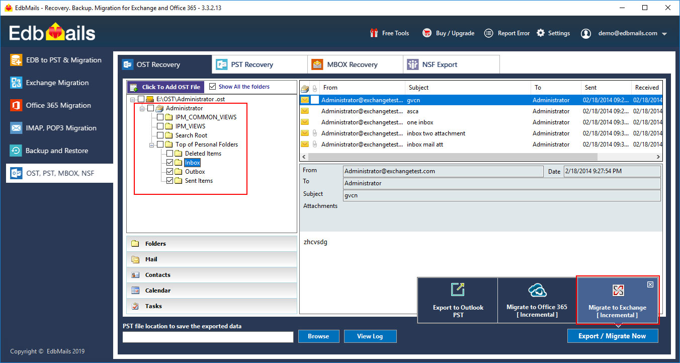Viewport: 680px width, 363px height.
Task: Select the Sent Items folder in tree
Action: click(199, 181)
